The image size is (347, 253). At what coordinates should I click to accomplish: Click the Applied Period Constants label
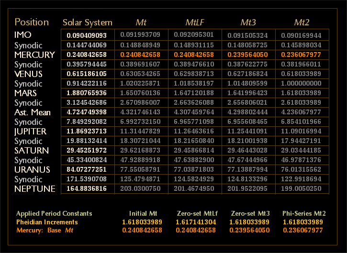(54, 213)
